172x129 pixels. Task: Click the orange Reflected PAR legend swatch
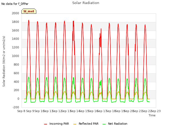[75, 124]
